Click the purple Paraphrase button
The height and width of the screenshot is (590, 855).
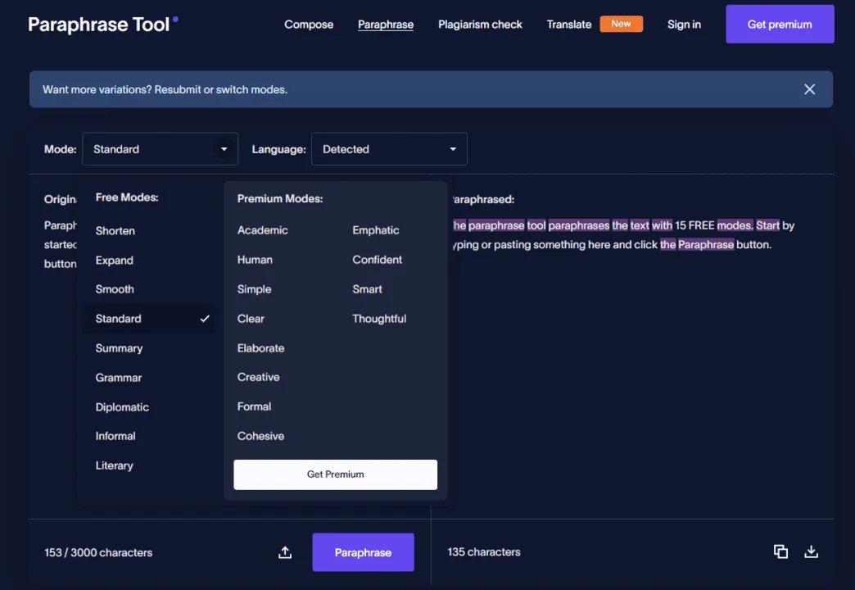pyautogui.click(x=363, y=552)
